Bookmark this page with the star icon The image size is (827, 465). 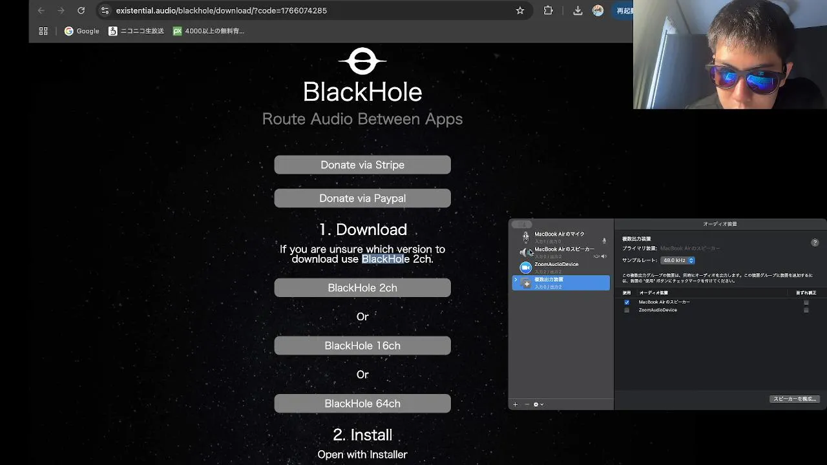[x=520, y=10]
